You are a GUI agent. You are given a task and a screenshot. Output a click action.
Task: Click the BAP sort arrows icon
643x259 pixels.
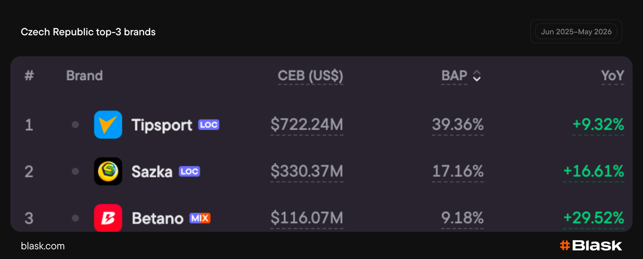click(477, 76)
